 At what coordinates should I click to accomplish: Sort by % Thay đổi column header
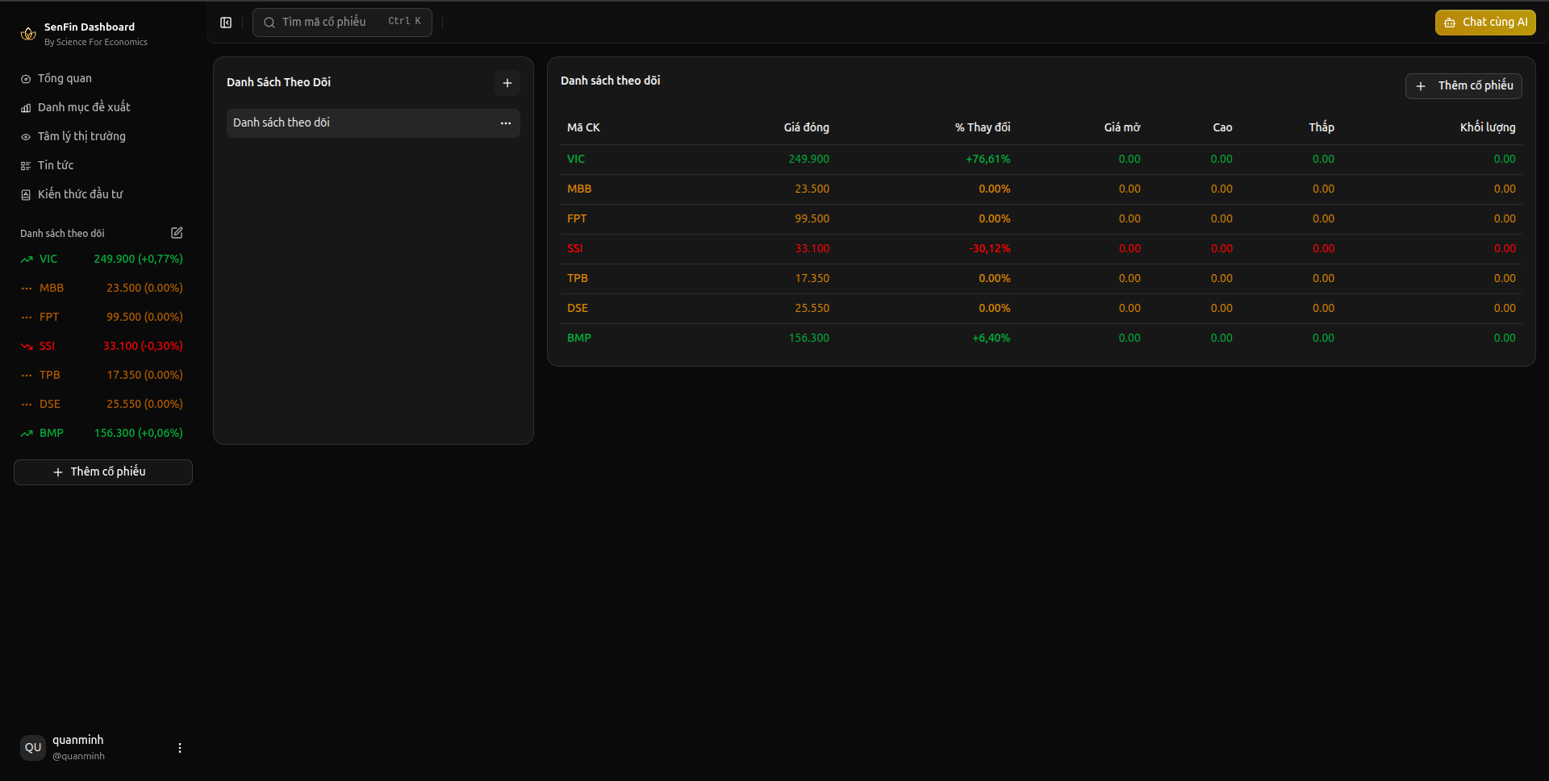(982, 127)
